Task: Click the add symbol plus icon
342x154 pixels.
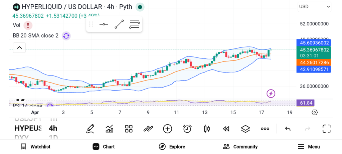Action: [x=167, y=129]
